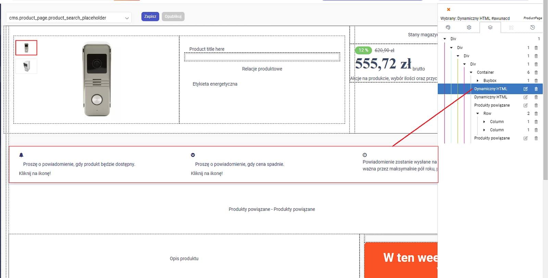Open the style palette panel tab
This screenshot has height=278, width=548.
pyautogui.click(x=448, y=27)
